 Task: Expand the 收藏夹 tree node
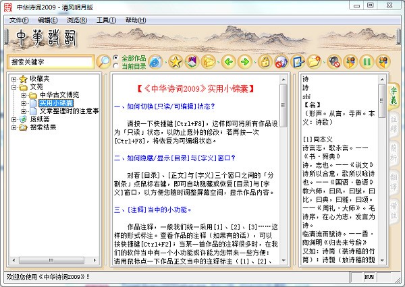pos(14,79)
